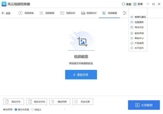The width and height of the screenshot is (163, 114).
Task: Click the video crop tab icon
Action: [x=41, y=13]
